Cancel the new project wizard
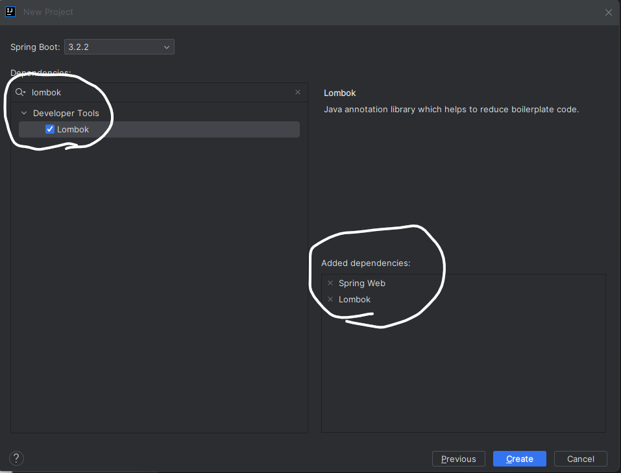Screen dimensions: 621x473 click(x=581, y=459)
